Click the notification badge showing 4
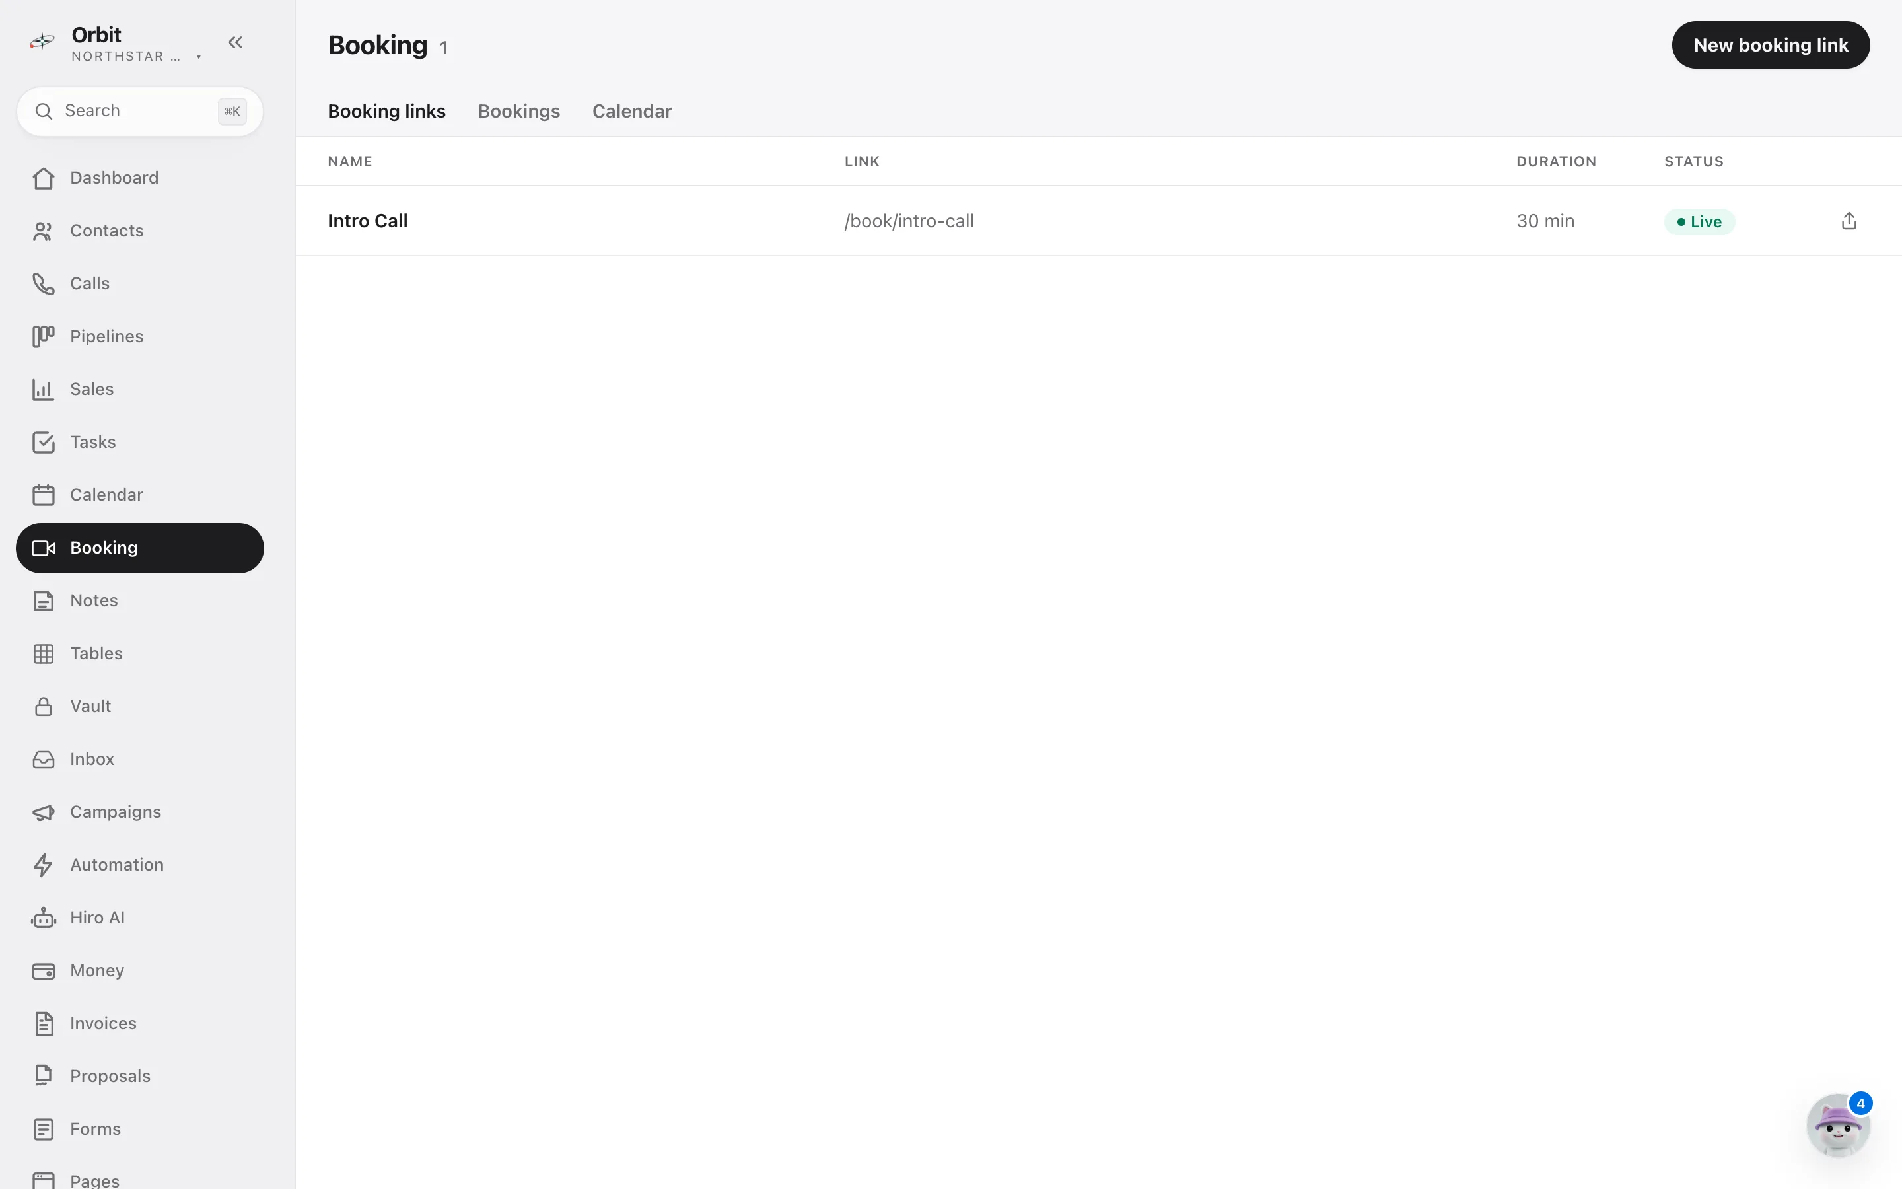The image size is (1902, 1189). (x=1860, y=1103)
